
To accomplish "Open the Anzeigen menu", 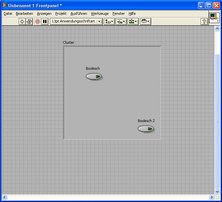I will pos(44,13).
